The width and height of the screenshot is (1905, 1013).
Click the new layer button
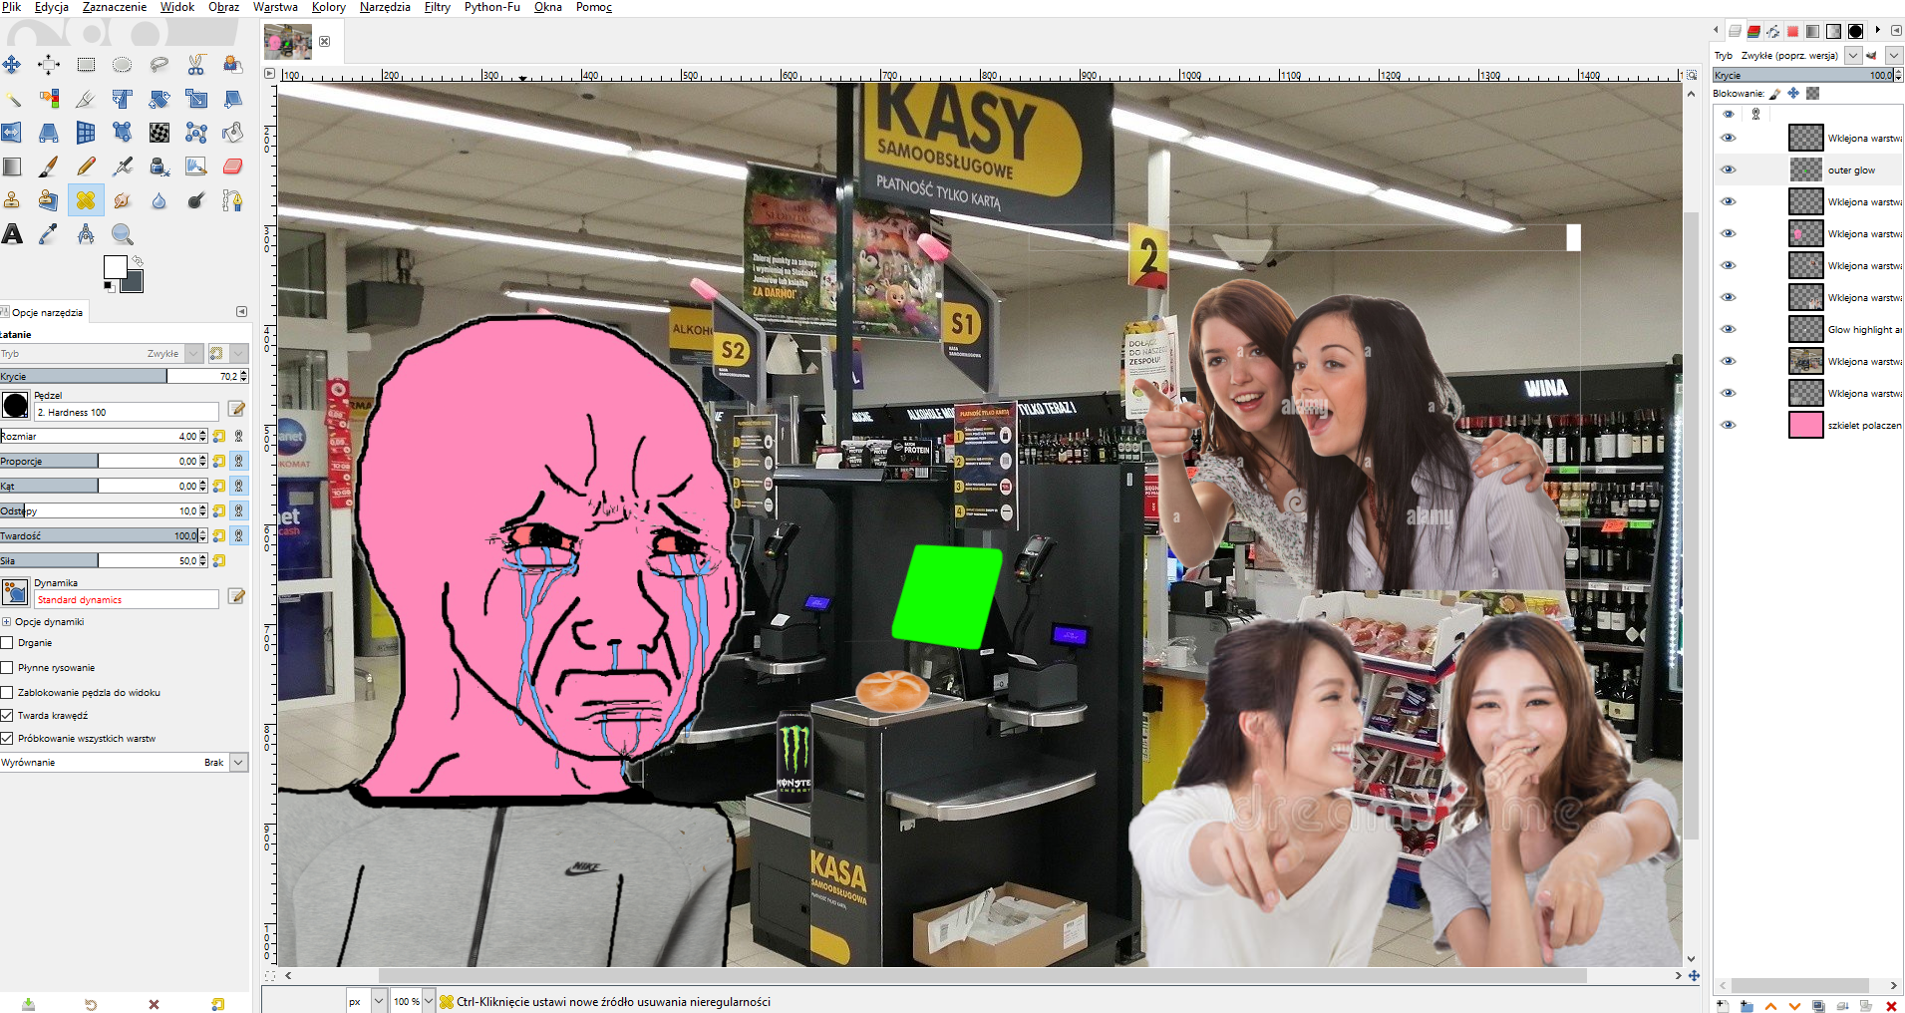[x=1723, y=1006]
